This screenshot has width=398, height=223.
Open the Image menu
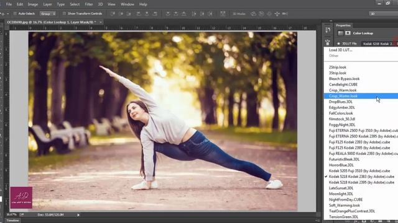click(33, 4)
